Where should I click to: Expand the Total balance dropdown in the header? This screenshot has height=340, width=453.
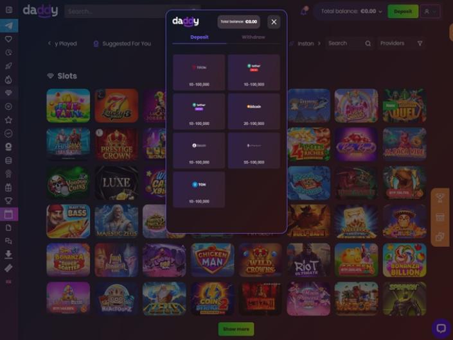click(351, 12)
